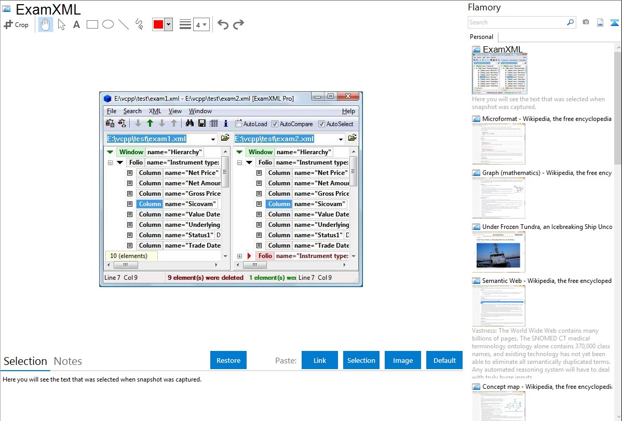
Task: Select the ellipse shape tool
Action: (108, 24)
